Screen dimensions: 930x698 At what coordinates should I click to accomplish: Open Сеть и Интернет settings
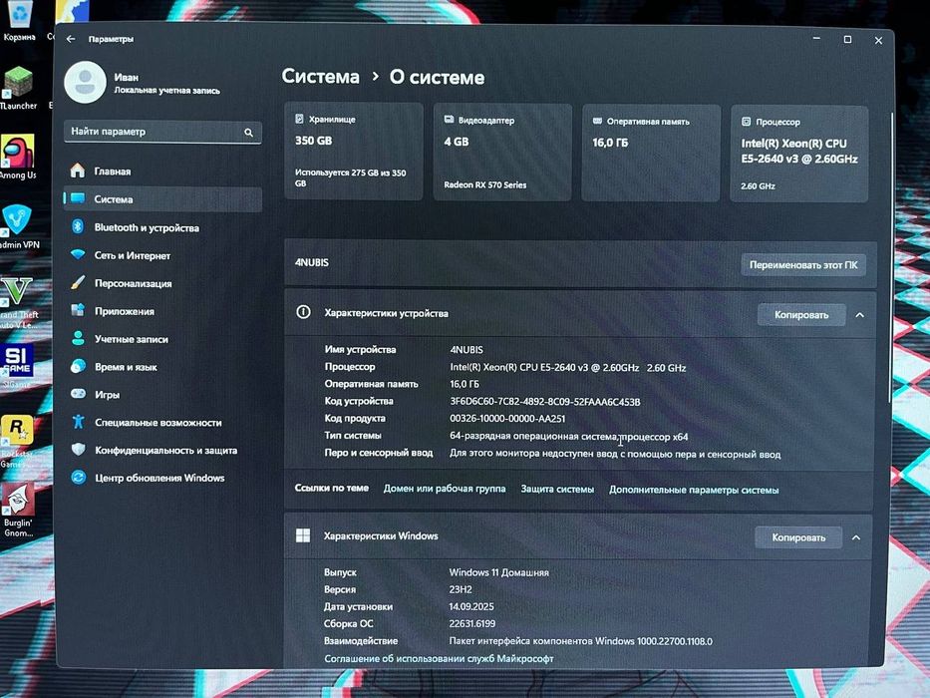point(162,255)
